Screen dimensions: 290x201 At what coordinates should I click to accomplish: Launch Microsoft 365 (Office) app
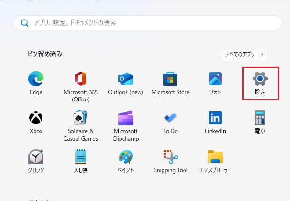(x=81, y=79)
